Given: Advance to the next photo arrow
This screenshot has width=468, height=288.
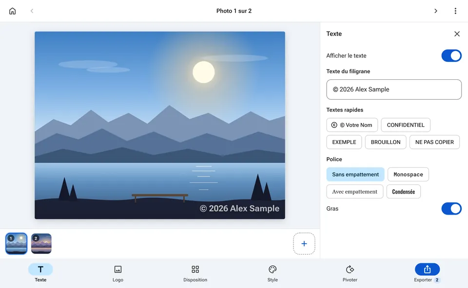Looking at the screenshot, I should [x=436, y=11].
